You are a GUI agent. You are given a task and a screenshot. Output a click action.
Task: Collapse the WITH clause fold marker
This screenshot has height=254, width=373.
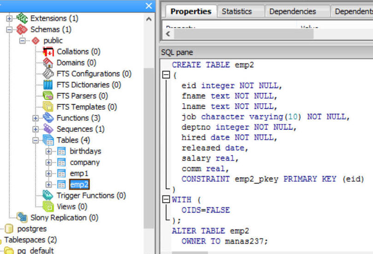(166, 200)
